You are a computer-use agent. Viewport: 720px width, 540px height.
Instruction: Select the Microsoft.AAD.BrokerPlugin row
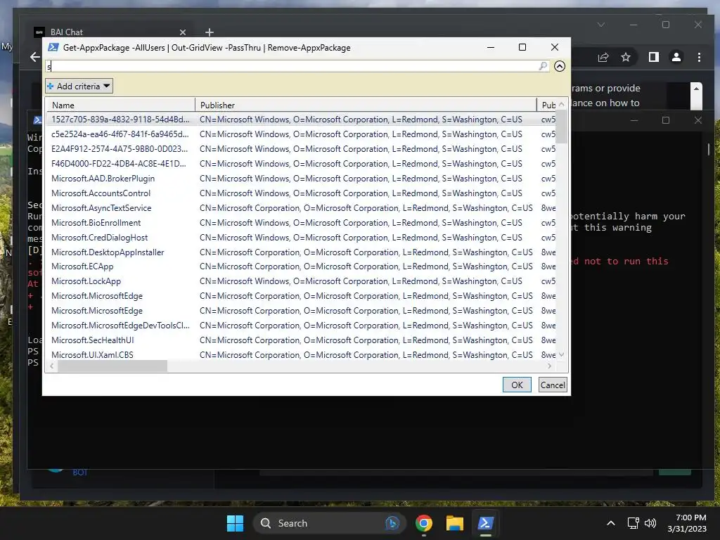click(x=301, y=178)
